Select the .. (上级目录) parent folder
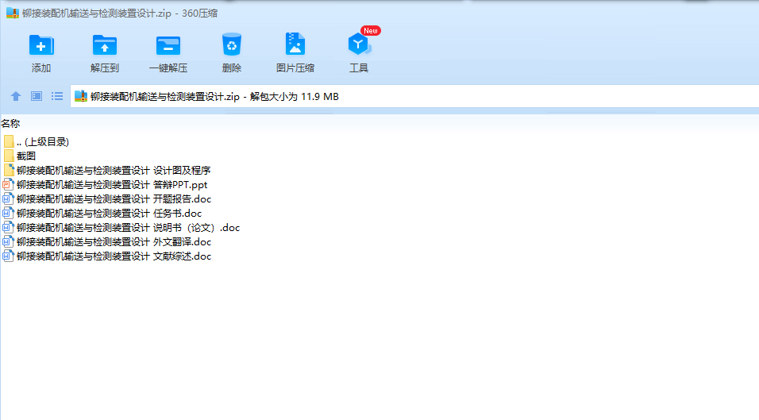The image size is (759, 420). pyautogui.click(x=37, y=142)
